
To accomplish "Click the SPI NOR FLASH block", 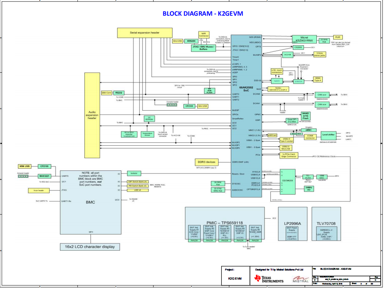I will pos(210,91).
